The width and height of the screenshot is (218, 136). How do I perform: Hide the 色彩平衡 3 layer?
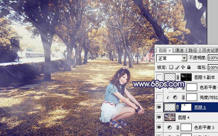(159, 127)
